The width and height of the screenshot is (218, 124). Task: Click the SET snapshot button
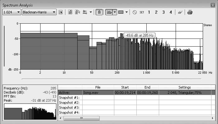(142, 12)
